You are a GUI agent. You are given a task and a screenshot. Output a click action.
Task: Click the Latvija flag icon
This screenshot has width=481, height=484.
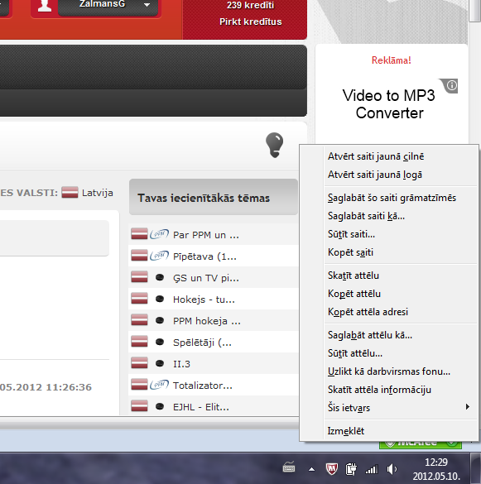(x=70, y=192)
